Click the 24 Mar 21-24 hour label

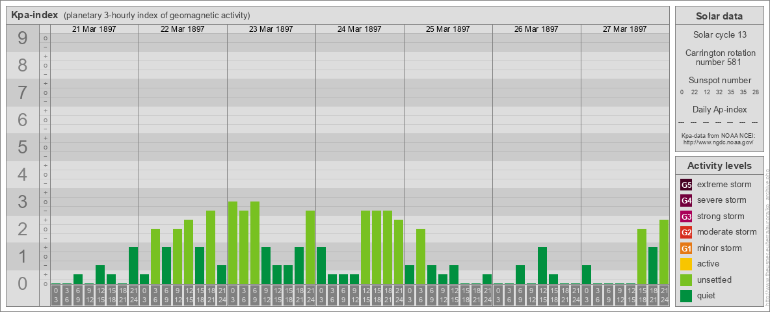(x=398, y=296)
